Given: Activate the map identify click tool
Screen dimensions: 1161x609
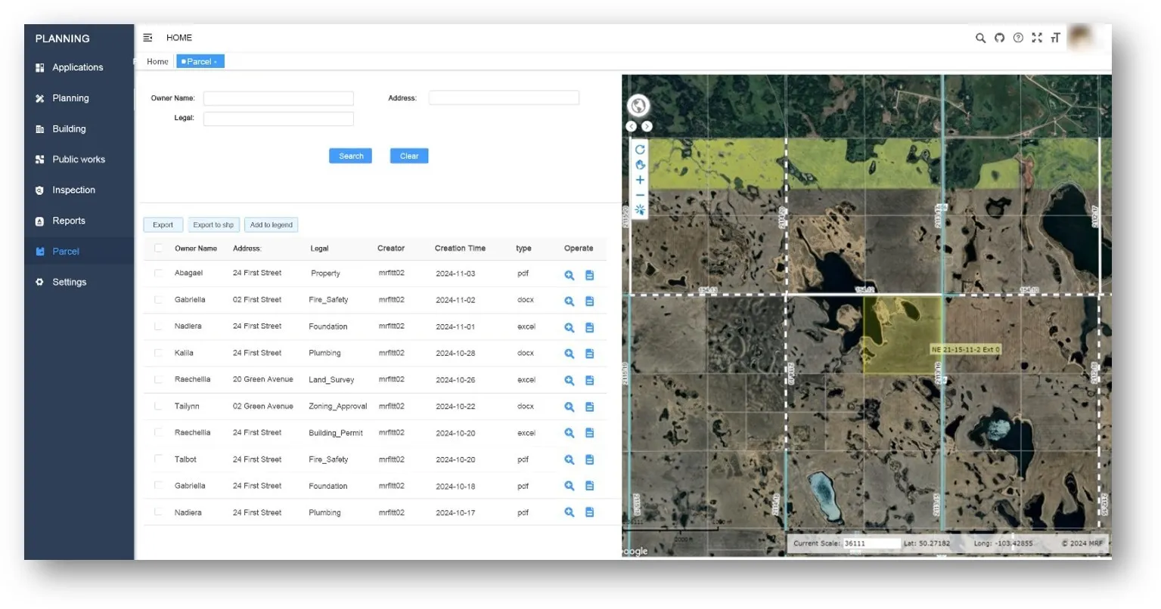Looking at the screenshot, I should [x=640, y=209].
